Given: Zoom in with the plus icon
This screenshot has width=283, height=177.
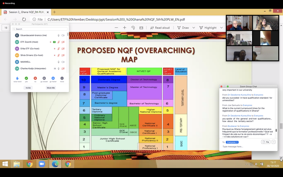Looking at the screenshot, I should (124, 28).
